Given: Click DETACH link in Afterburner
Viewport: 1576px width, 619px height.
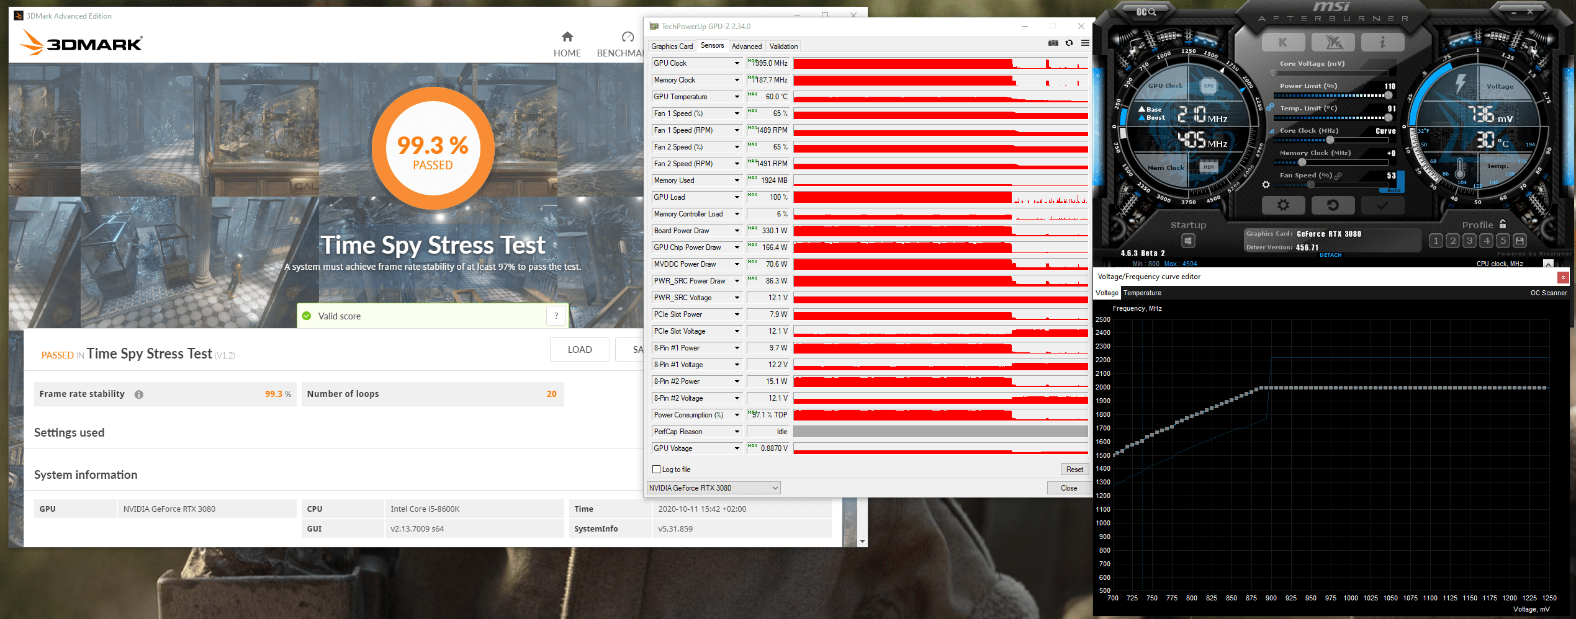Looking at the screenshot, I should 1330,255.
